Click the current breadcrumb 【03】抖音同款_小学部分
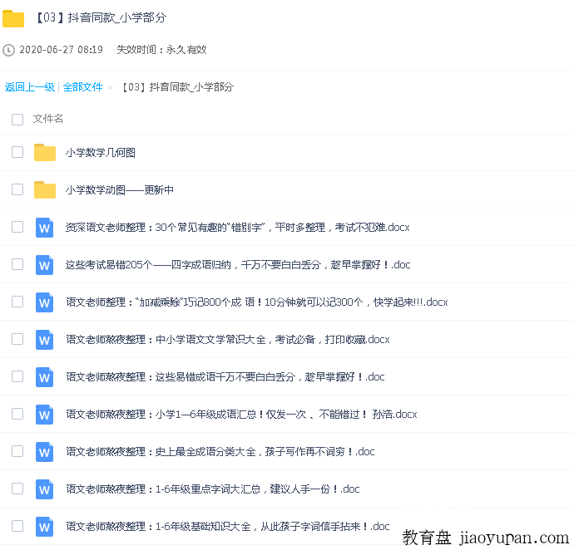The height and width of the screenshot is (550, 574). 178,87
